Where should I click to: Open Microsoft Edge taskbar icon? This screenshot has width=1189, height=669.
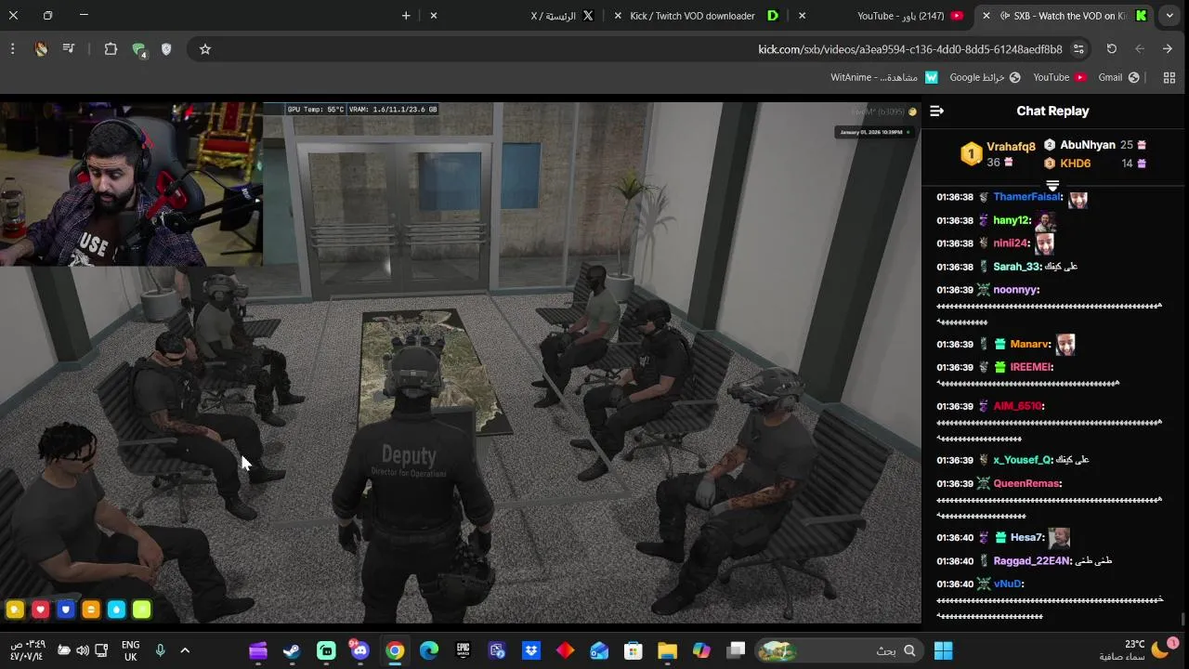pyautogui.click(x=429, y=650)
